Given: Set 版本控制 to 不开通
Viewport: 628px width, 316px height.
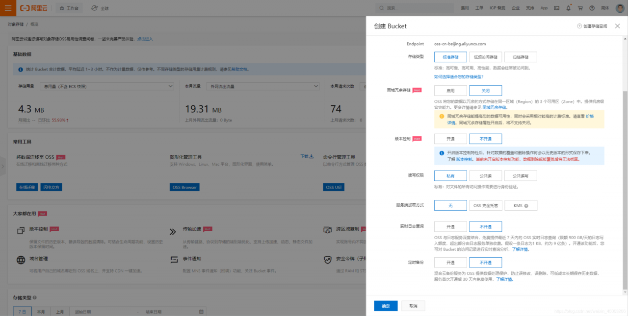Looking at the screenshot, I should [x=485, y=139].
